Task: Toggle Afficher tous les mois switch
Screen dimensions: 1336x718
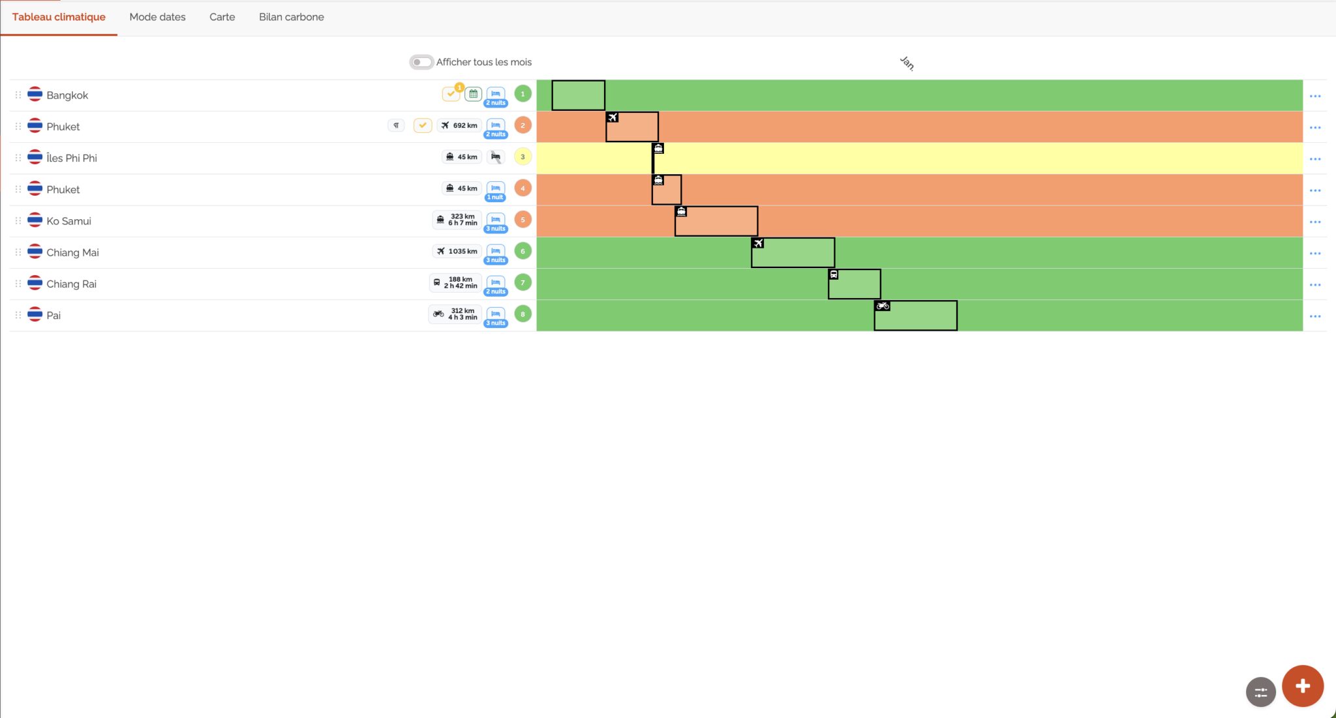Action: pos(421,62)
